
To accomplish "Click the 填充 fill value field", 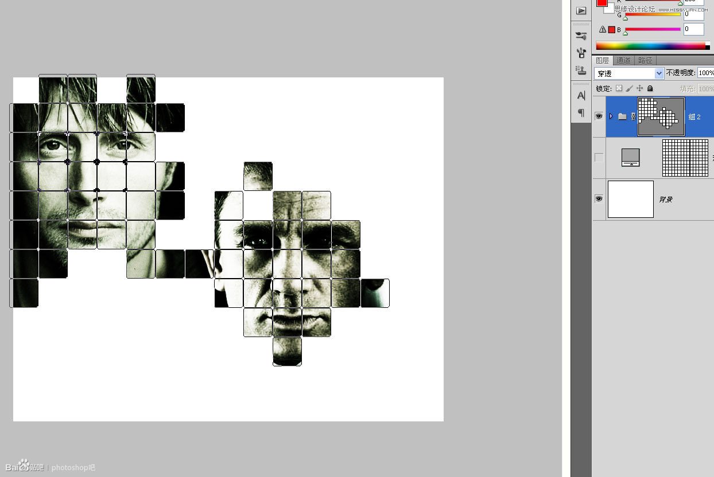I will pos(706,89).
